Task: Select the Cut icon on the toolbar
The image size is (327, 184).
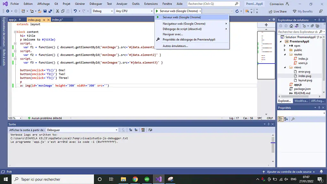Action: point(57,11)
